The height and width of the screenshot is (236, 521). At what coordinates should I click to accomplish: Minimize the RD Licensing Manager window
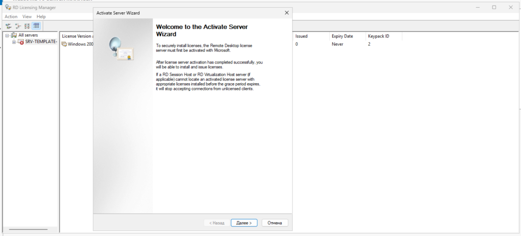pos(477,7)
